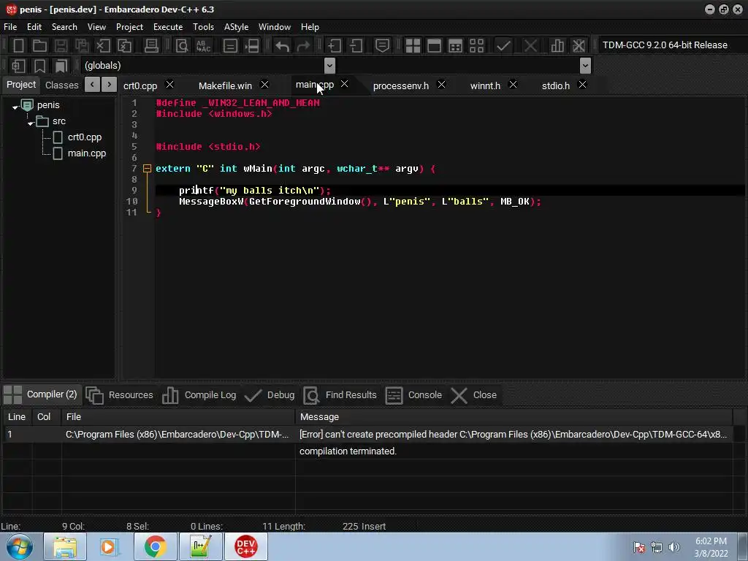
Task: Open the Edit menu
Action: [x=34, y=27]
